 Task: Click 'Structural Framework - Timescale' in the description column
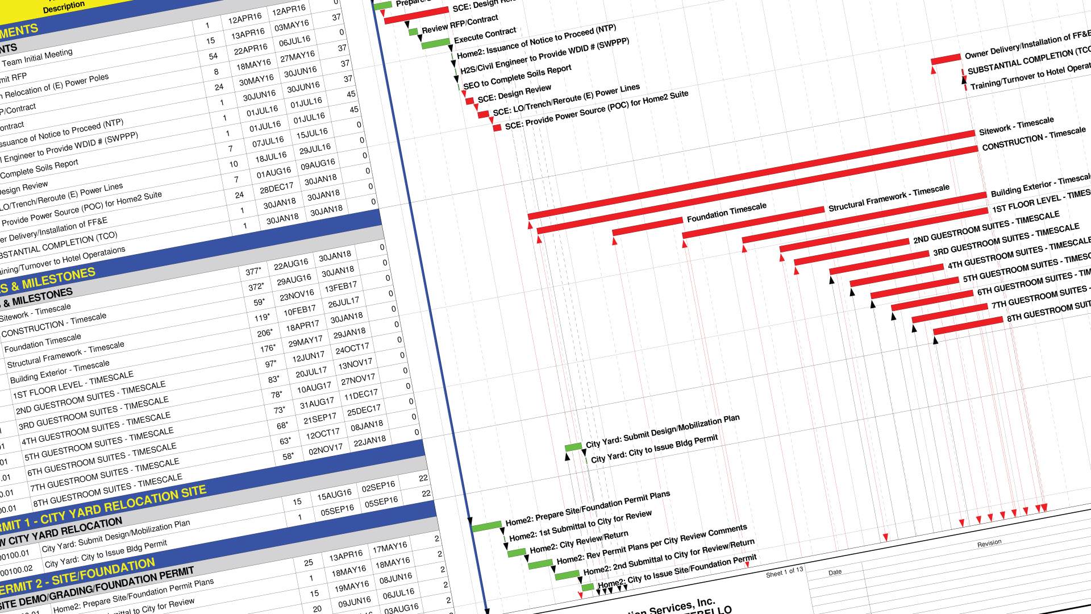coord(65,354)
